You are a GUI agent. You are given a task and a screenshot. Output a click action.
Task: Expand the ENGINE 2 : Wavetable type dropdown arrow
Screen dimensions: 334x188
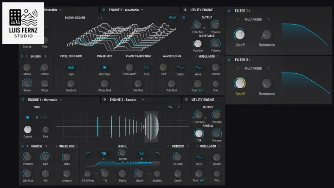click(142, 10)
